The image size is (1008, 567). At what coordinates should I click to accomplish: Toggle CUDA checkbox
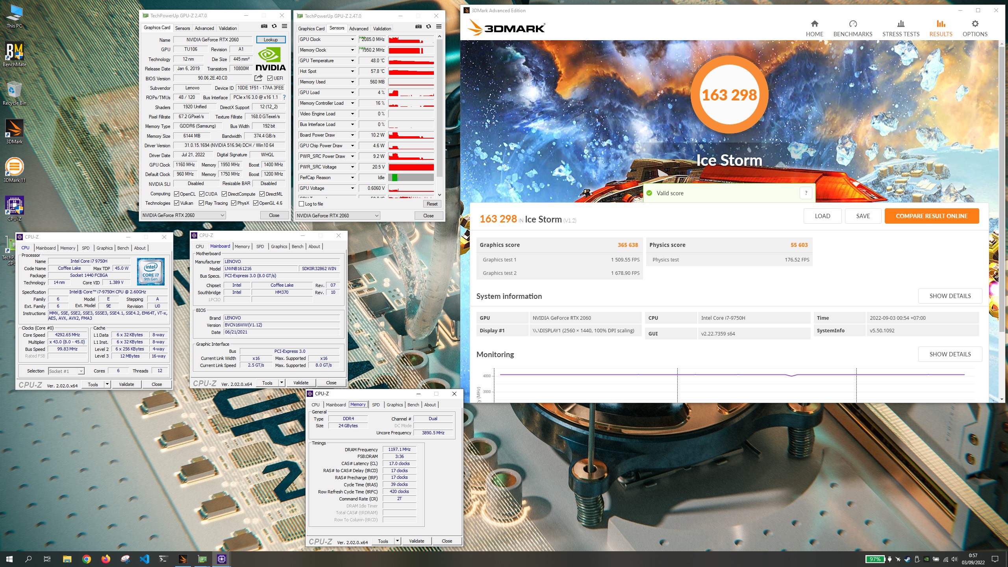pos(202,194)
